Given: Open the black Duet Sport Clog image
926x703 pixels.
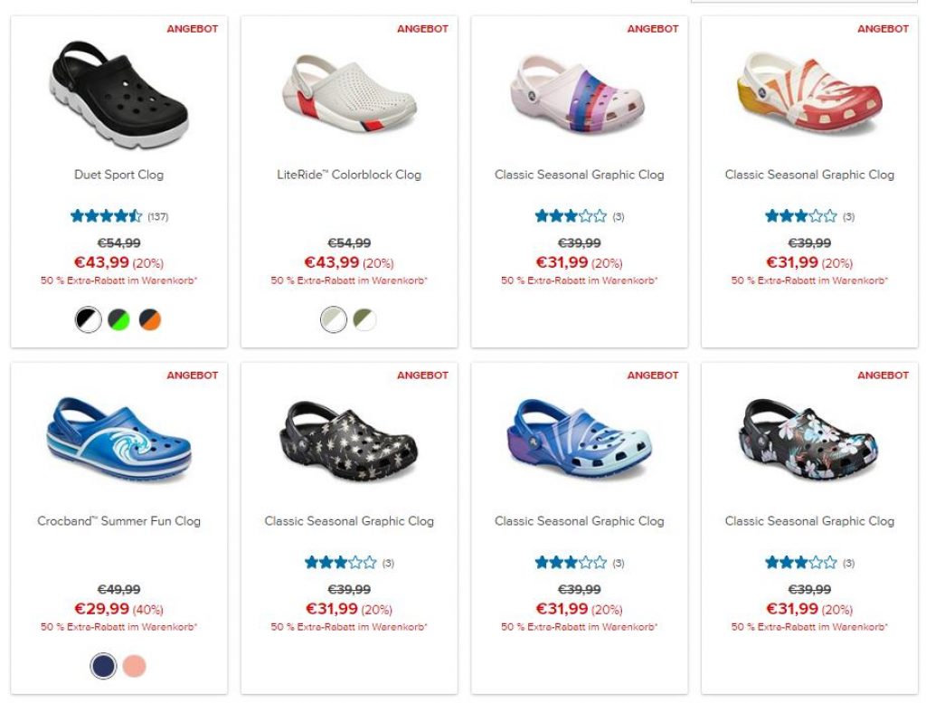Looking at the screenshot, I should click(x=118, y=93).
